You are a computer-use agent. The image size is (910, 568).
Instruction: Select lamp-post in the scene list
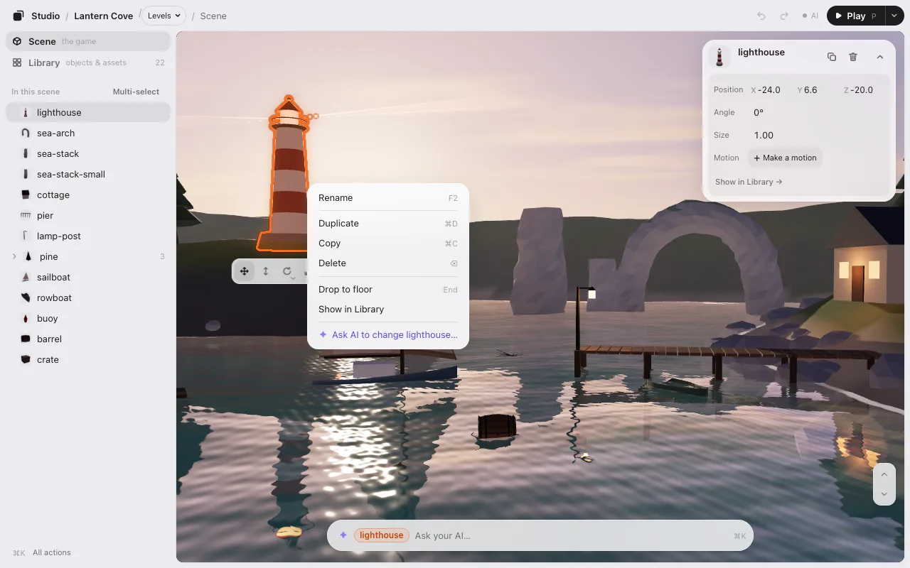tap(88, 236)
